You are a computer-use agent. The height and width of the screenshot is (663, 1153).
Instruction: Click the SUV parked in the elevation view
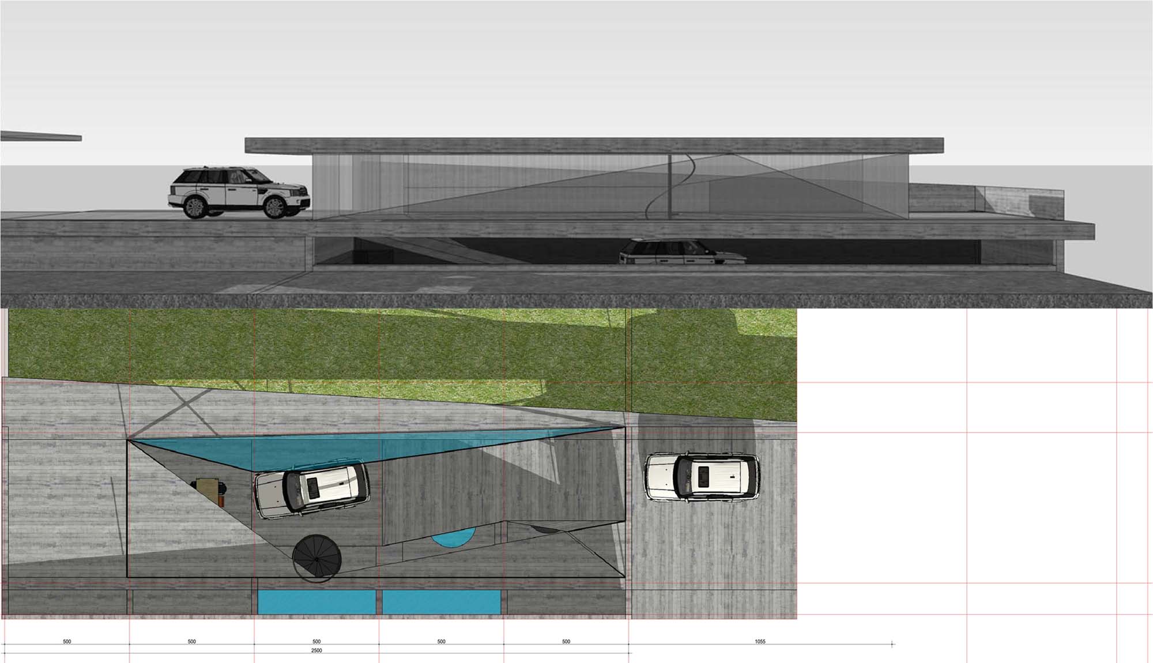tap(239, 193)
